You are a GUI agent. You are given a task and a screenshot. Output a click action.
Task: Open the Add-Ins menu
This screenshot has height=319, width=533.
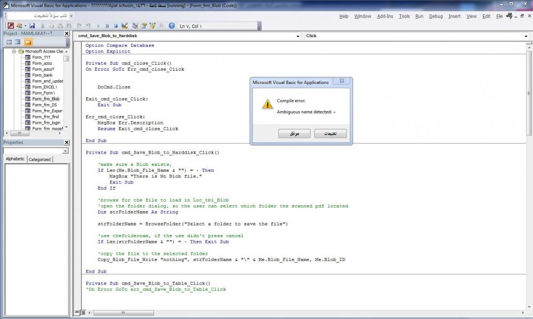pyautogui.click(x=385, y=16)
